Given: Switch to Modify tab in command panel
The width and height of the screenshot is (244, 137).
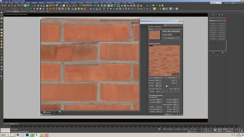Looking at the screenshot, I should [213, 15].
